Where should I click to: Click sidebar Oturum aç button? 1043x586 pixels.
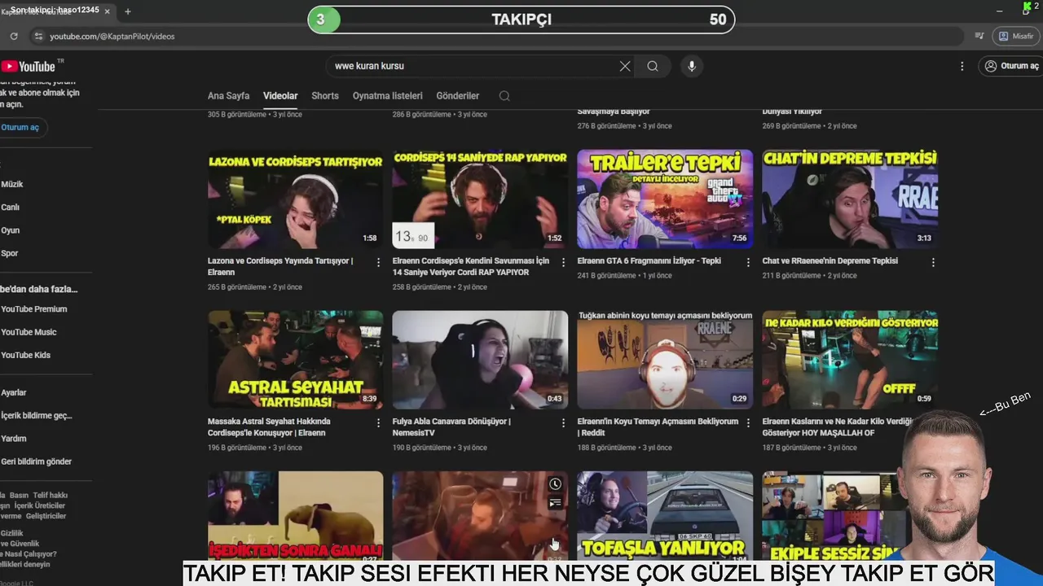[20, 128]
